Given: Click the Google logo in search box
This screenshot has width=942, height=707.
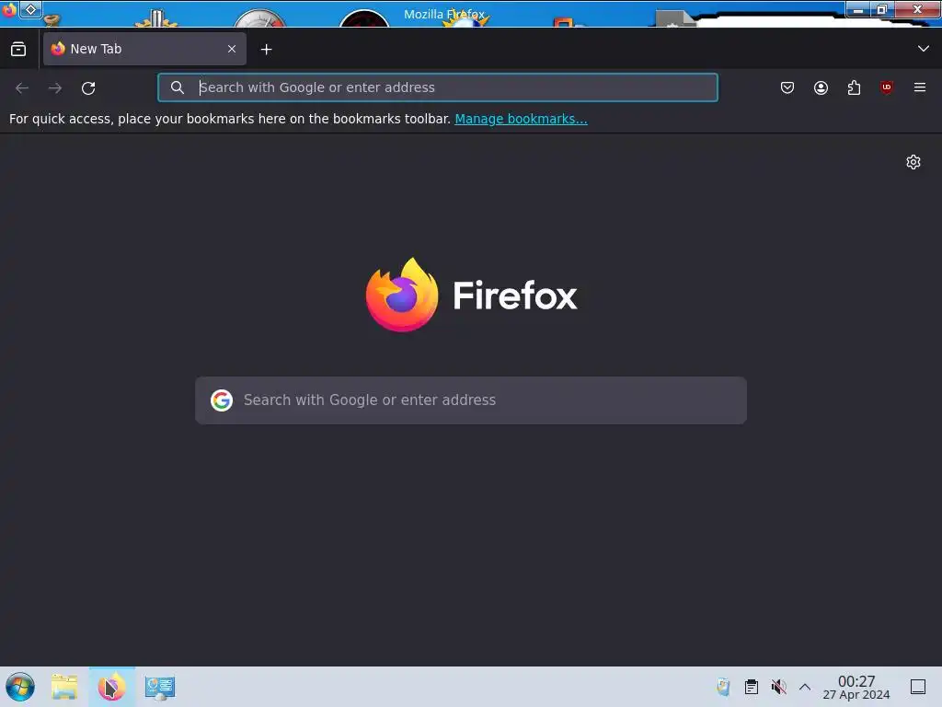Looking at the screenshot, I should 222,400.
